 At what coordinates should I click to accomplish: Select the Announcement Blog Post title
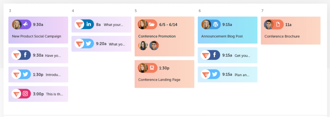tap(222, 36)
